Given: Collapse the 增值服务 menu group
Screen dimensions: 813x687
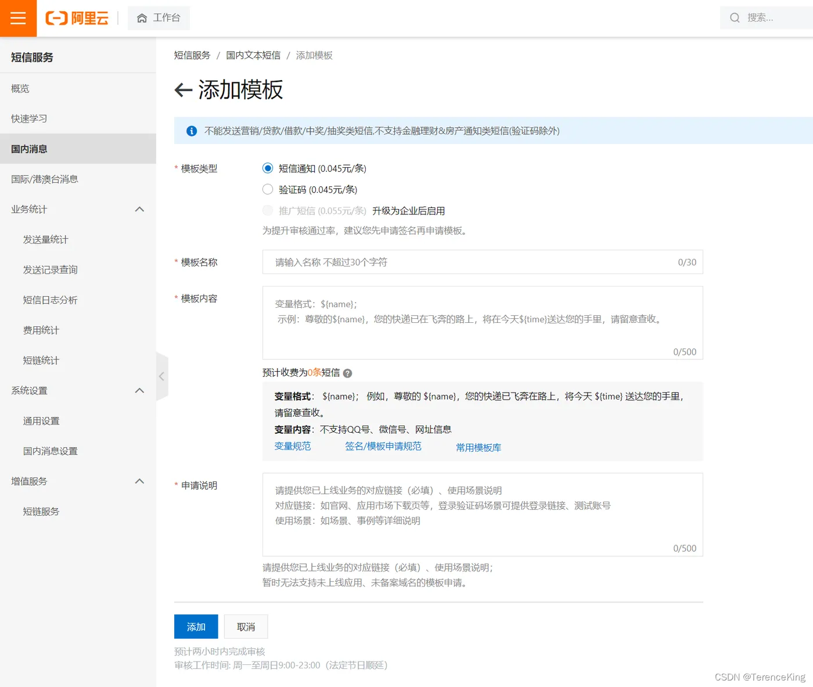Looking at the screenshot, I should click(x=139, y=481).
